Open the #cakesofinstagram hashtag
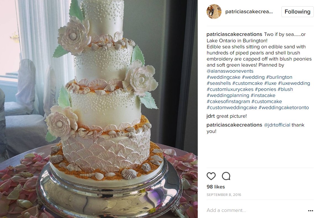The width and height of the screenshot is (319, 218). [x=228, y=101]
